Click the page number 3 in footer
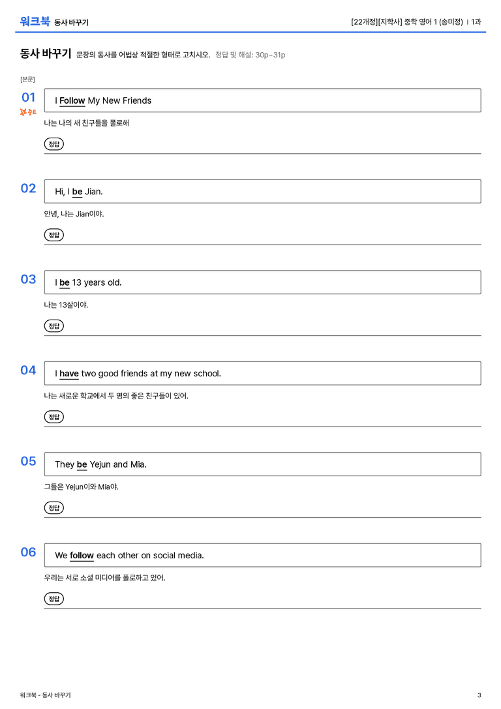Image resolution: width=501 pixels, height=709 pixels. click(479, 695)
